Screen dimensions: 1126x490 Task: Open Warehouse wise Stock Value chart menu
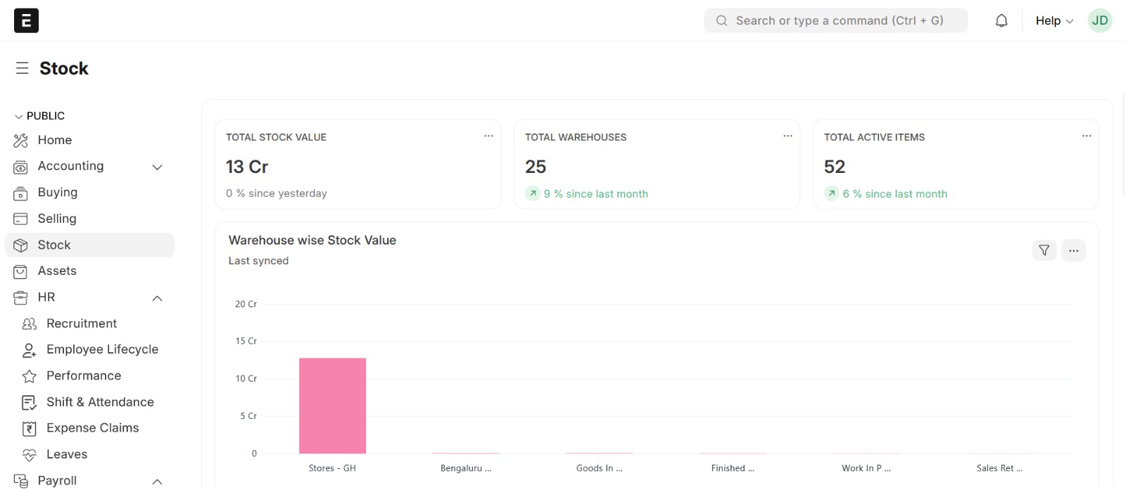pos(1073,250)
